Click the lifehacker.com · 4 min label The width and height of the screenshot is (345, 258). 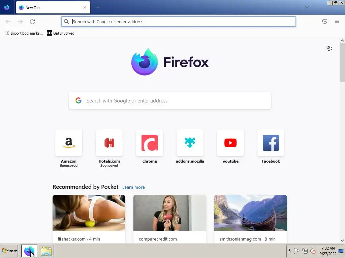click(x=79, y=239)
